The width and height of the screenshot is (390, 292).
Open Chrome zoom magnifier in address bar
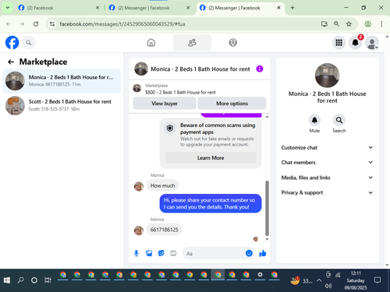pos(336,24)
